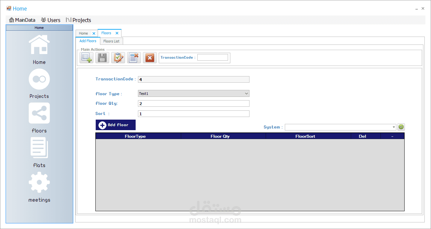Select the Floors document tab
The width and height of the screenshot is (431, 229).
click(106, 33)
